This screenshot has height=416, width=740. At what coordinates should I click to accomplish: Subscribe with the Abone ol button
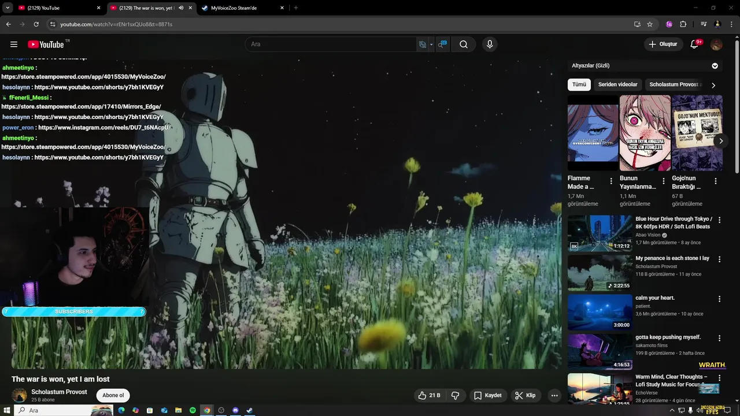click(x=113, y=396)
